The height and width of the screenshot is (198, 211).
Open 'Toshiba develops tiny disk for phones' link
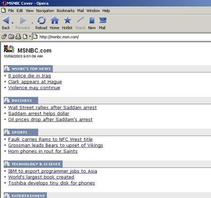pos(52,183)
